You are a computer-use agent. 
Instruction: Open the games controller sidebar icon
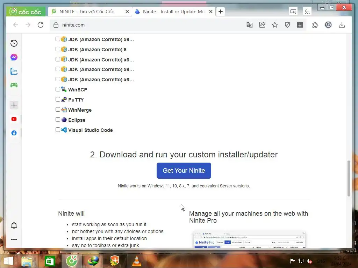tap(14, 85)
